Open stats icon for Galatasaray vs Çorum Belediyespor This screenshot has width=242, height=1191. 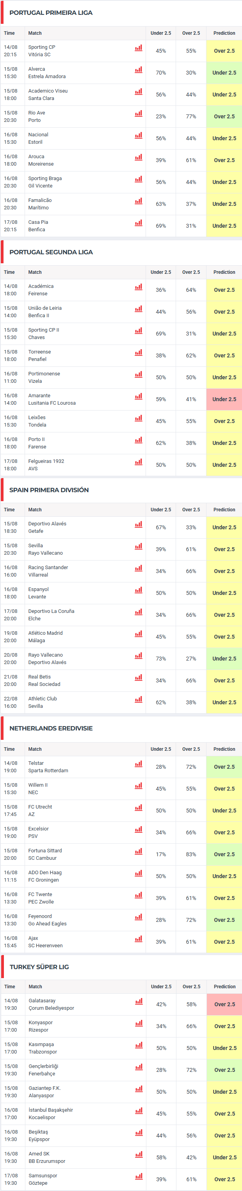coord(139,1001)
